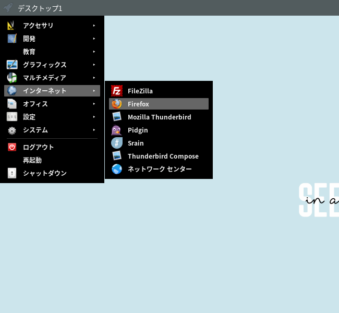Screen dimensions: 339x313
Task: Open the 開発 menu entry
Action: [x=52, y=39]
